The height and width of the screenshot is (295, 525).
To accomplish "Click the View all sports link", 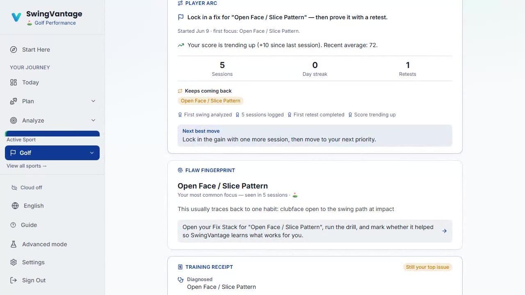I will [27, 166].
